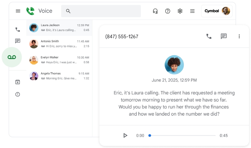Open the Calls tab in sidebar

[x=18, y=30]
